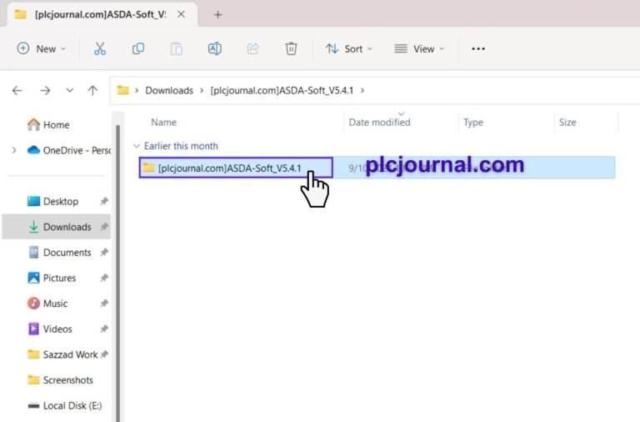Screen dimensions: 640x422
Task: Open the Sort options dropdown
Action: 349,48
